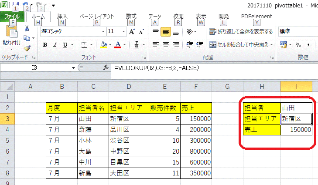
Task: Click the Format Painter brush icon
Action: coord(27,48)
